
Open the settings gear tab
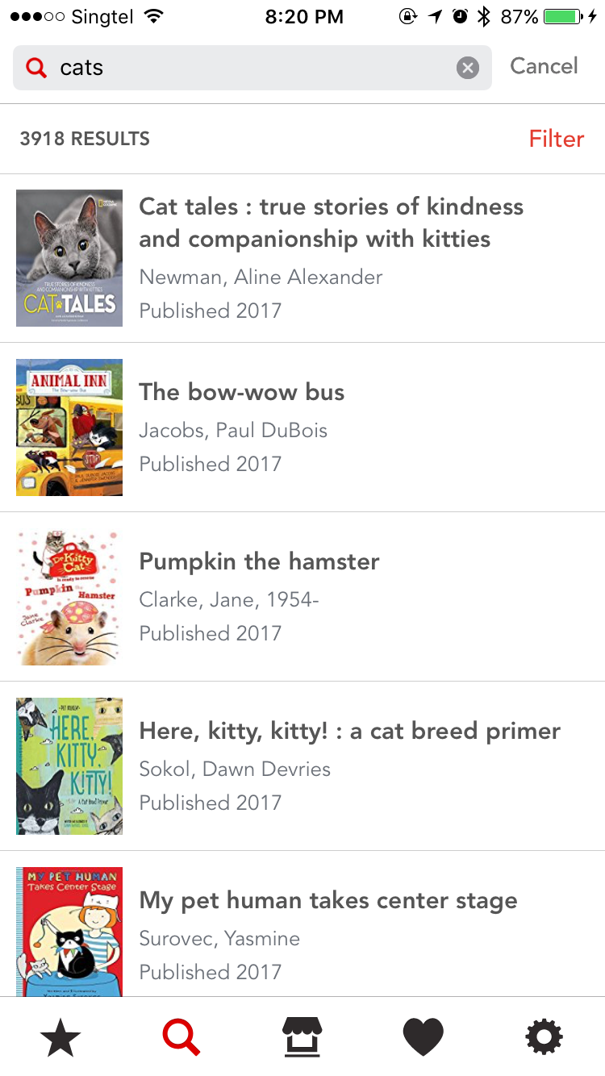coord(544,1036)
